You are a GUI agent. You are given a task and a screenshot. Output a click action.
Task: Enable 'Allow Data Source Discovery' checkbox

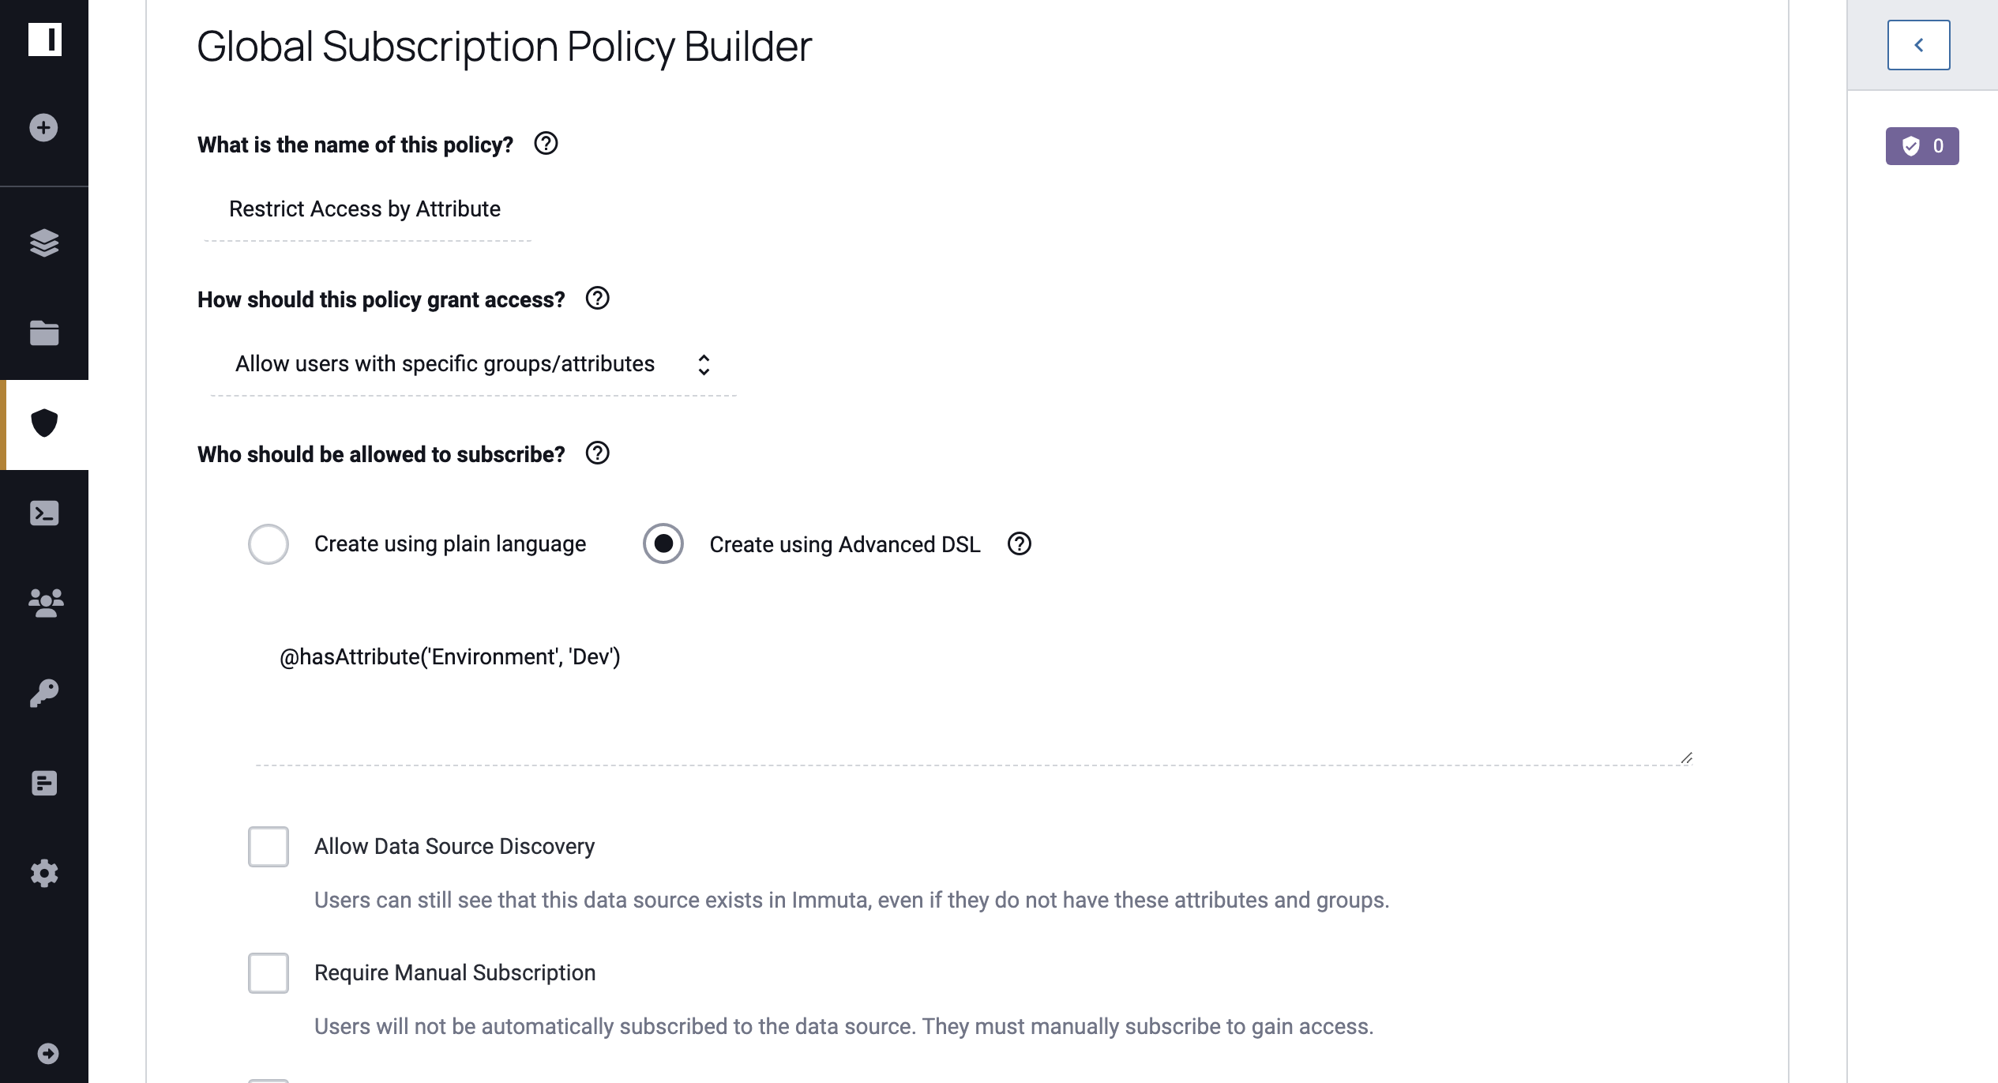click(x=268, y=844)
